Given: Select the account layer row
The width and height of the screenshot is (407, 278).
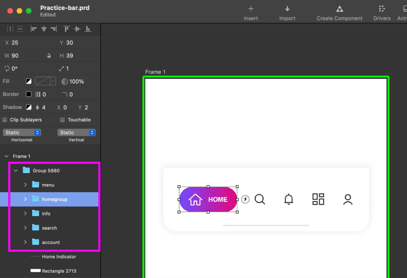Looking at the screenshot, I should 50,242.
